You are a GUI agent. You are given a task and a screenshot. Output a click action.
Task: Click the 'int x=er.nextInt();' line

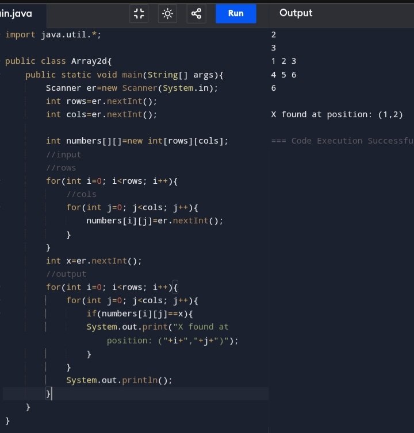click(x=94, y=261)
